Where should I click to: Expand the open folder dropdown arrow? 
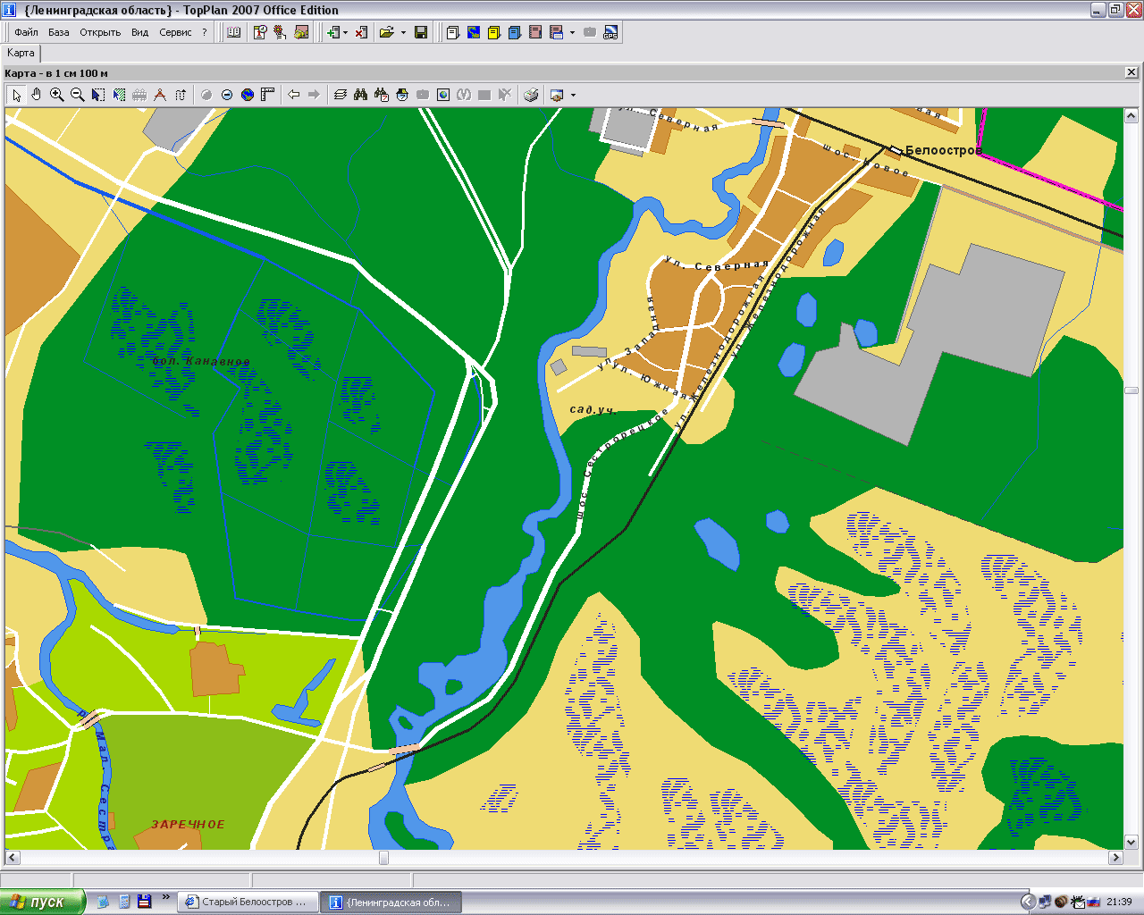[x=403, y=33]
